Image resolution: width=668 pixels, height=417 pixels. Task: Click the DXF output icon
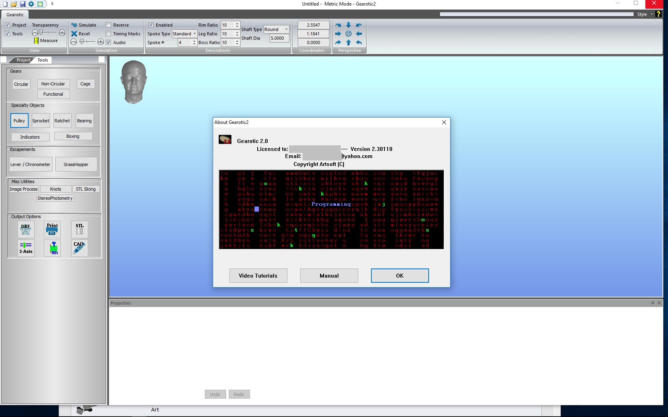pos(26,229)
